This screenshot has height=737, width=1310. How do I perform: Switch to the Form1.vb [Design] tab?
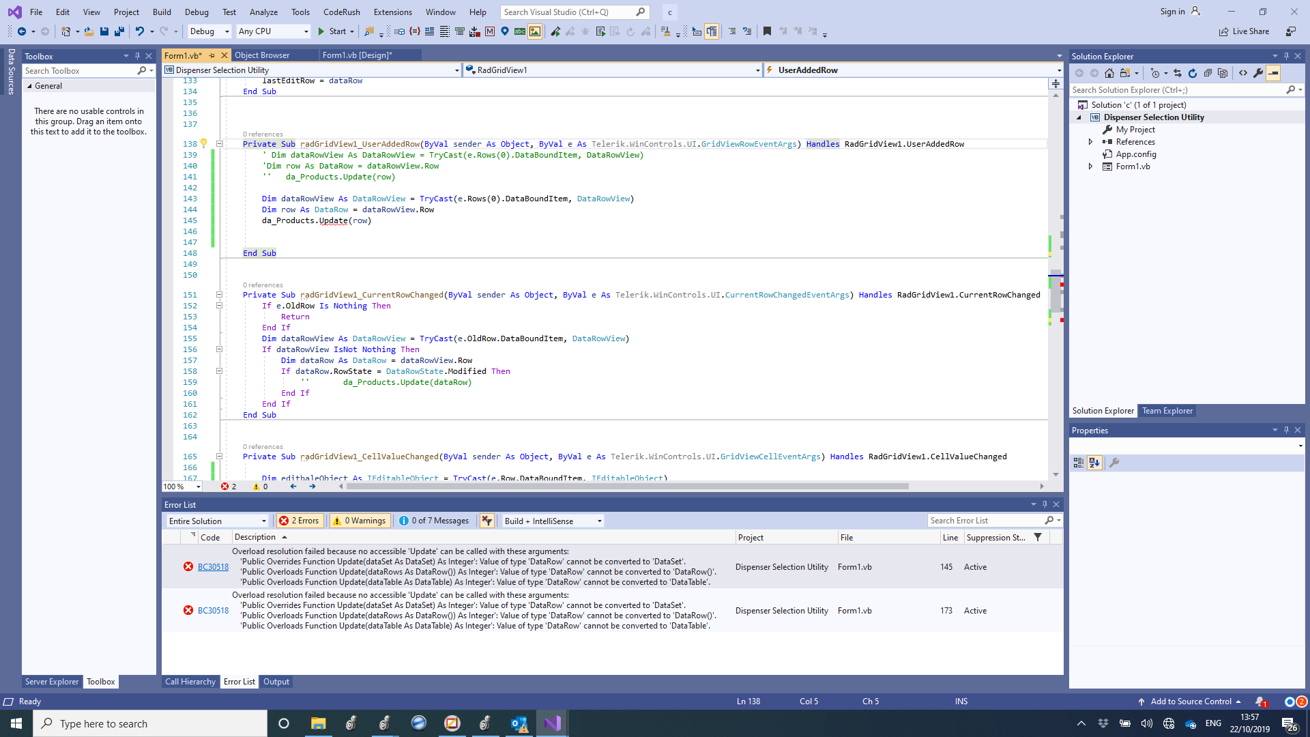coord(357,55)
